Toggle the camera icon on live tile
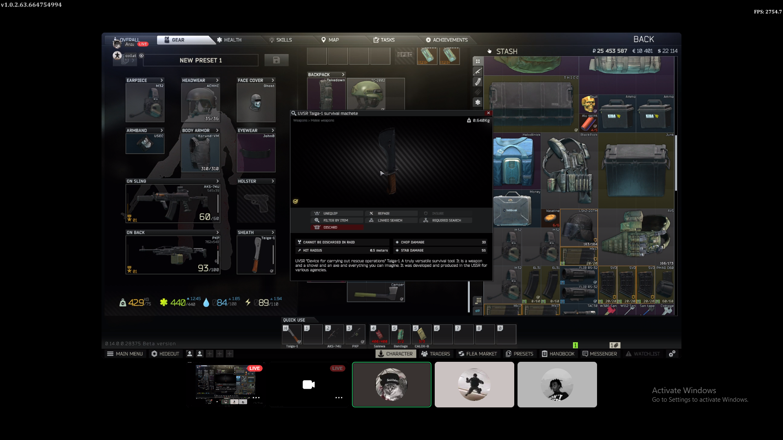 [x=309, y=385]
